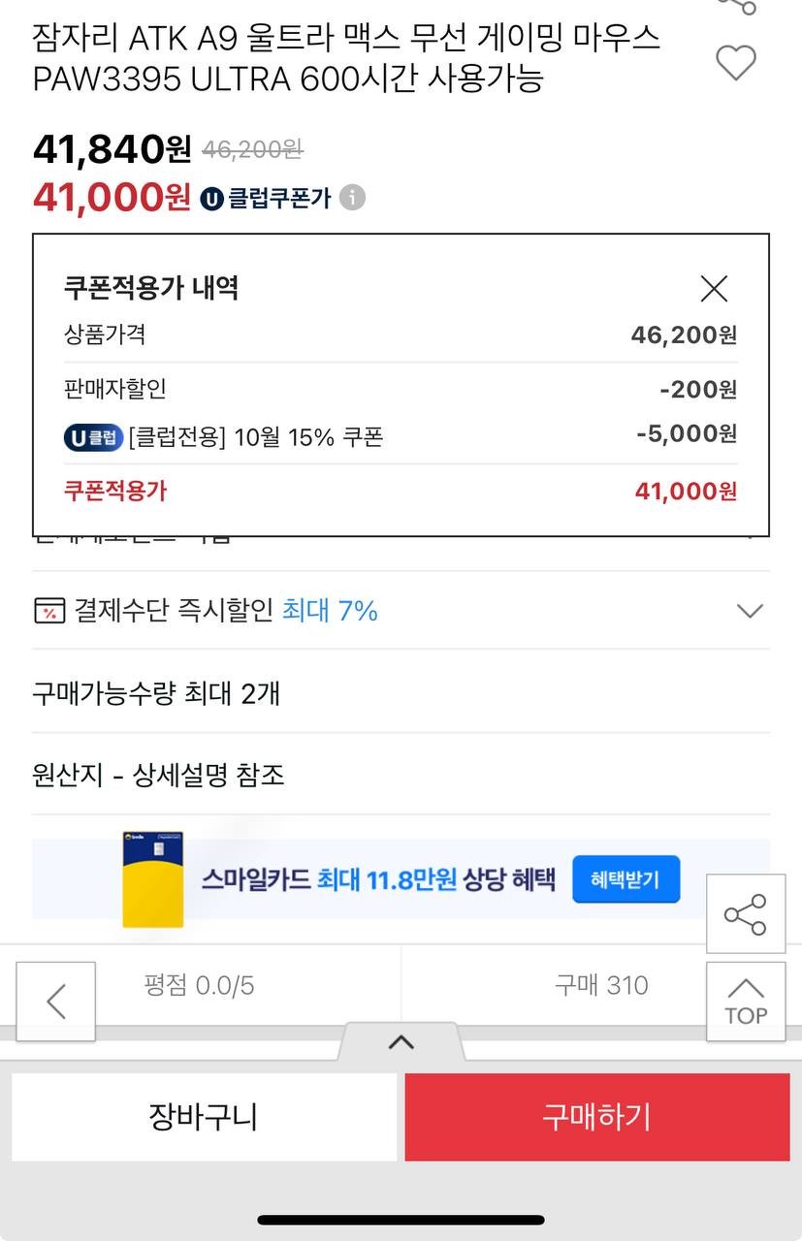Expand the 결제수단 즉시할인 chevron

pyautogui.click(x=750, y=611)
